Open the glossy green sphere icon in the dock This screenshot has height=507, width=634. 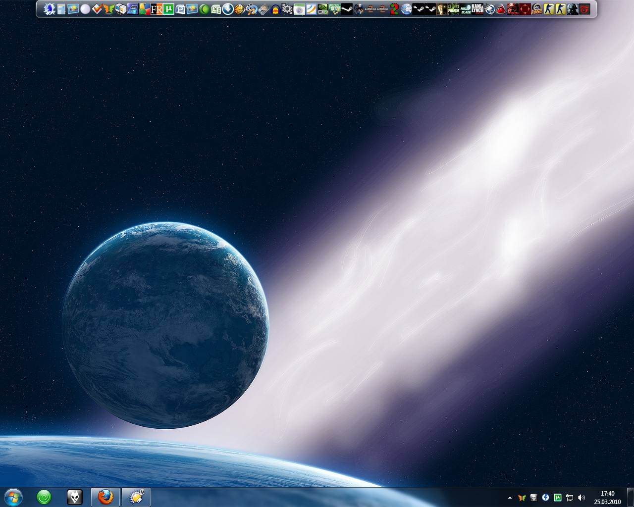coord(204,9)
